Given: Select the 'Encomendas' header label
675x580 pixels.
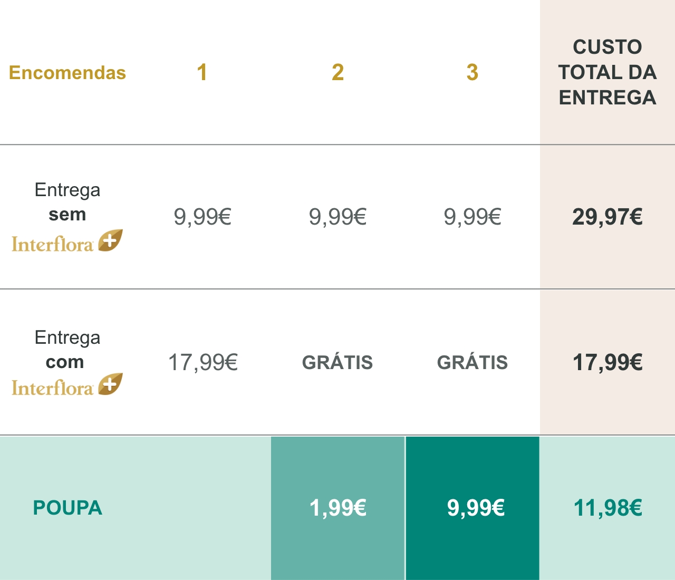Looking at the screenshot, I should 67,73.
